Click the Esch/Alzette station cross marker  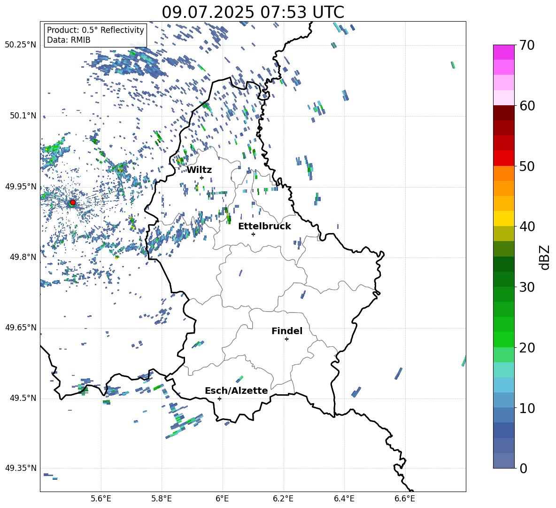219,399
